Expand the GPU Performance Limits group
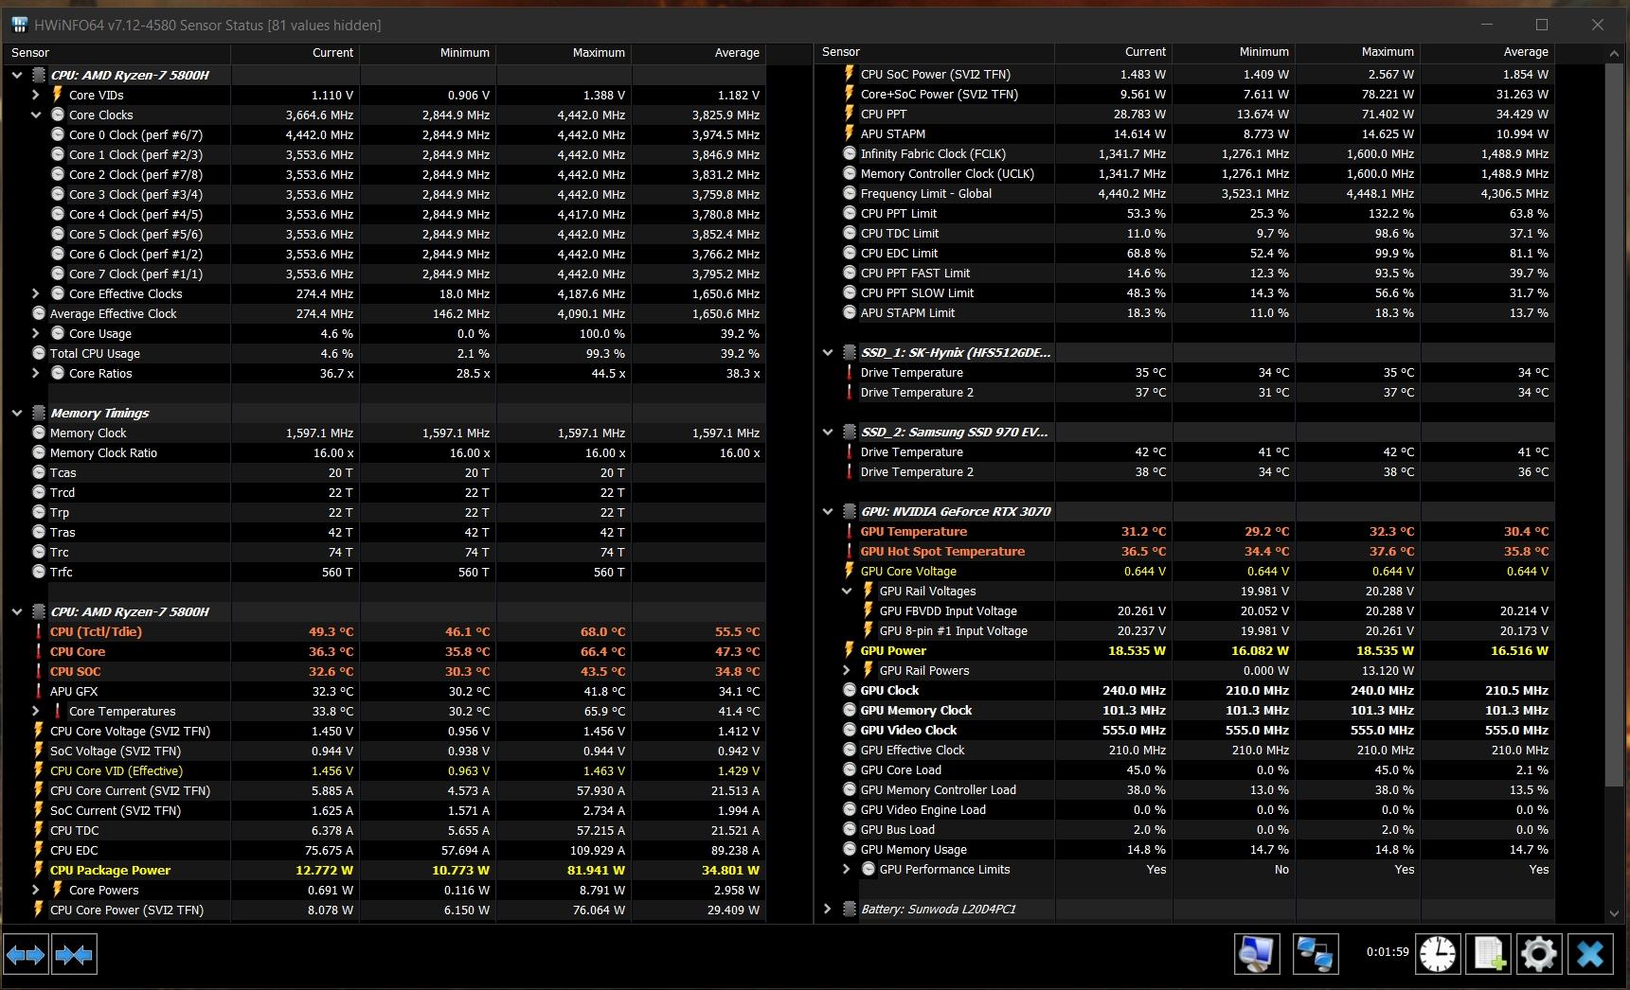Screen dimensions: 1630x990 point(847,869)
